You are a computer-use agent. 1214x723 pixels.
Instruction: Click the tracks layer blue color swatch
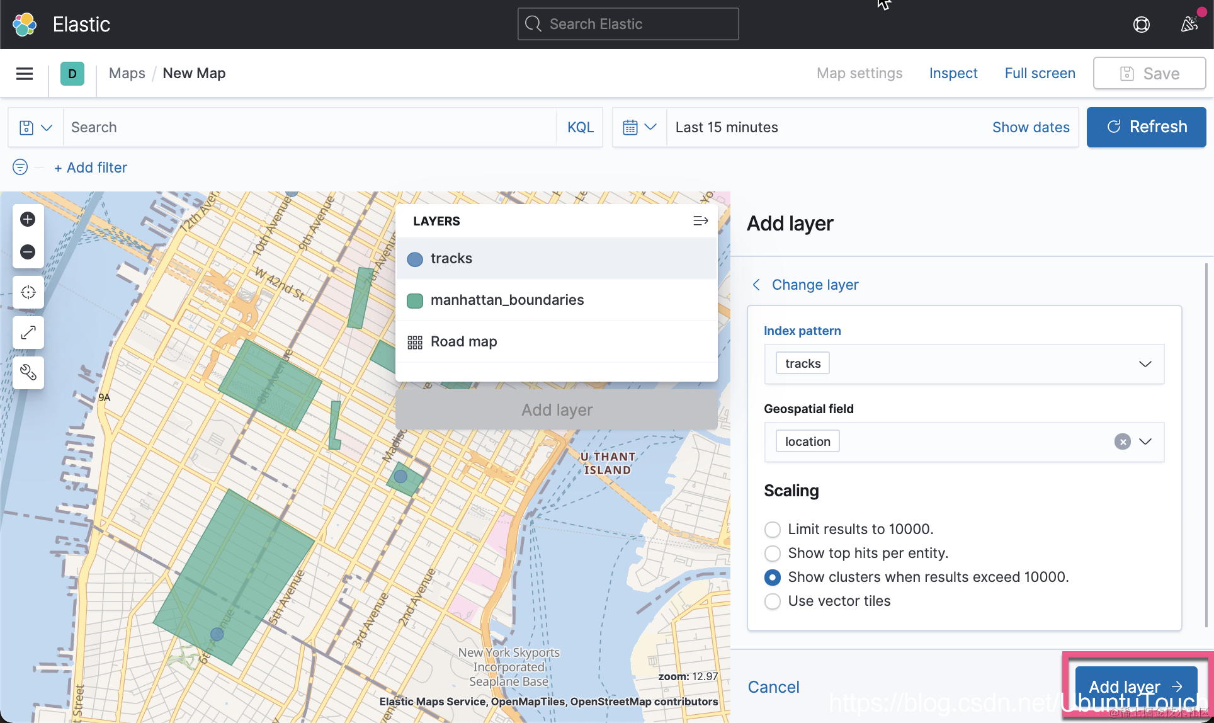click(x=415, y=259)
